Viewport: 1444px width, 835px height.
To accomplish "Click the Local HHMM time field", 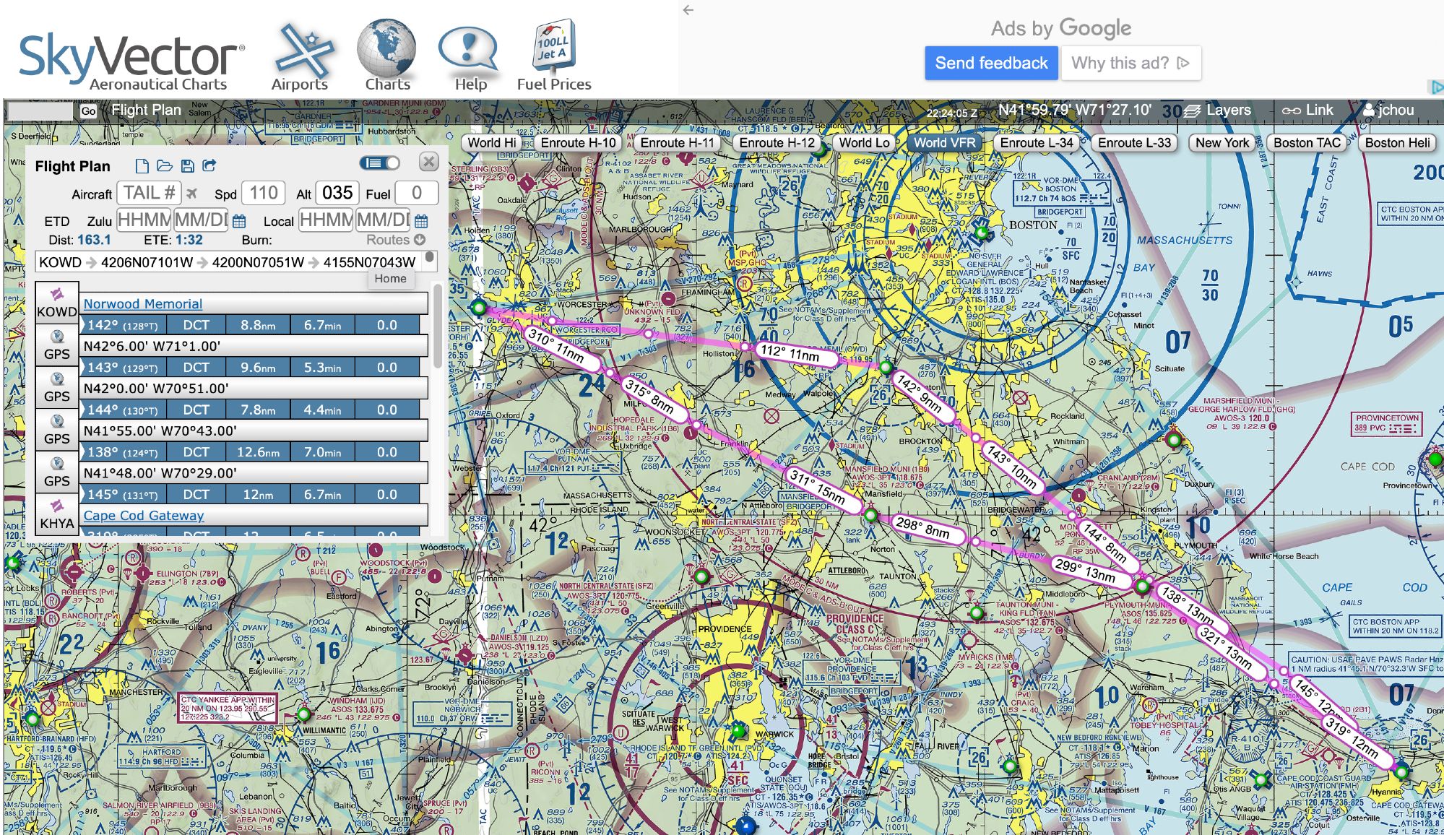I will click(326, 220).
